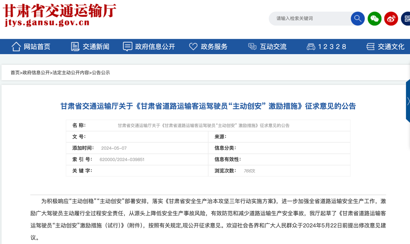Click the icon beside 交通文化
Viewport: 410px width, 244px height.
[371, 47]
